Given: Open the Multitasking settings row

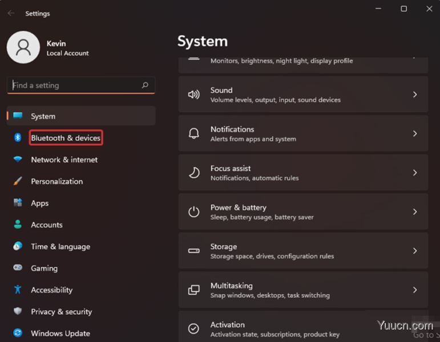Looking at the screenshot, I should coord(302,290).
